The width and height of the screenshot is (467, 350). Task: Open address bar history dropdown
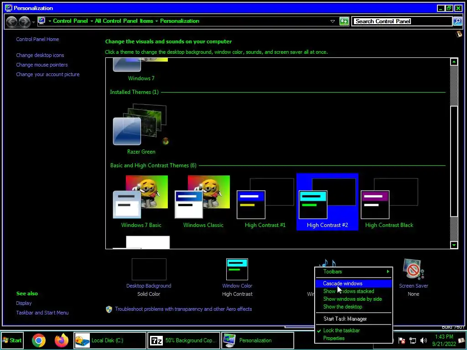pos(332,21)
